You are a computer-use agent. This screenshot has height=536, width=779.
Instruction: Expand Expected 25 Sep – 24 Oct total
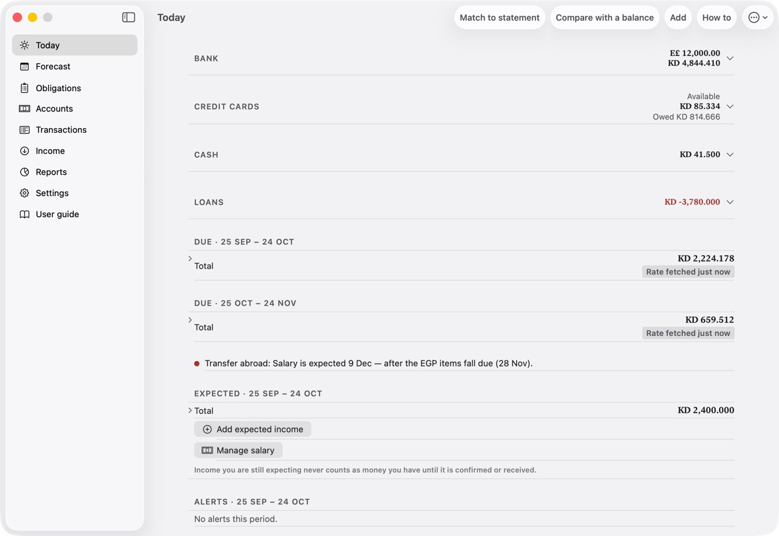(190, 411)
